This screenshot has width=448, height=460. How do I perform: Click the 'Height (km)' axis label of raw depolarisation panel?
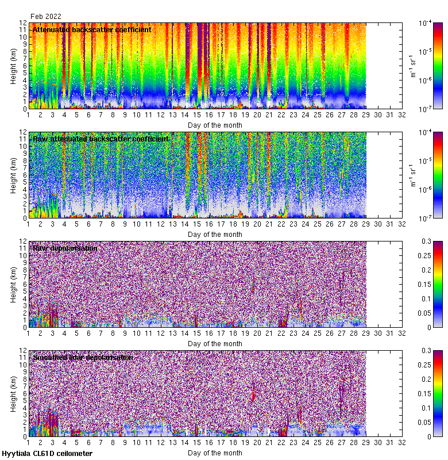tap(13, 285)
